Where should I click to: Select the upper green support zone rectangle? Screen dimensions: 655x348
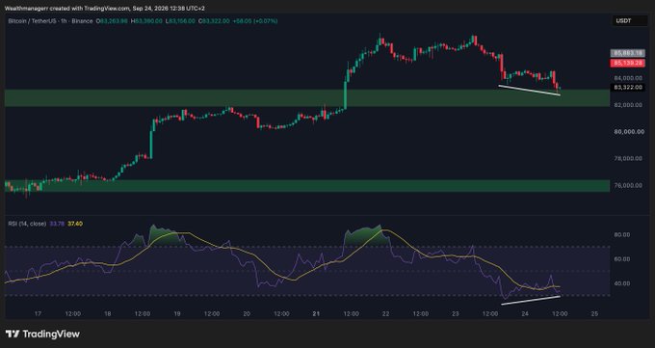tap(307, 97)
